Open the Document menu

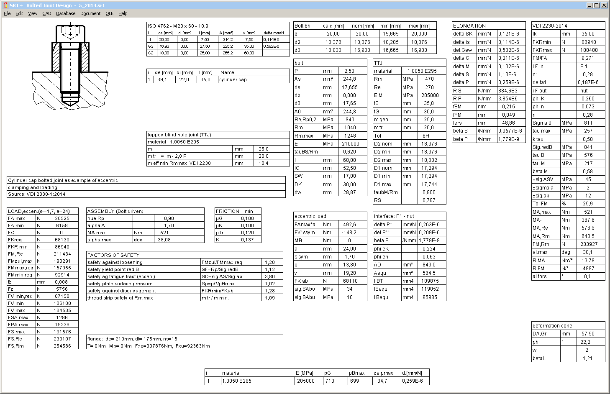click(90, 13)
